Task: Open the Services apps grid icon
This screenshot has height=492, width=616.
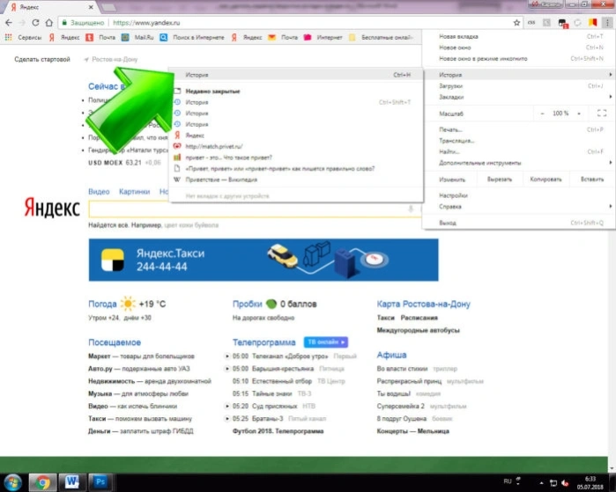Action: [x=8, y=37]
